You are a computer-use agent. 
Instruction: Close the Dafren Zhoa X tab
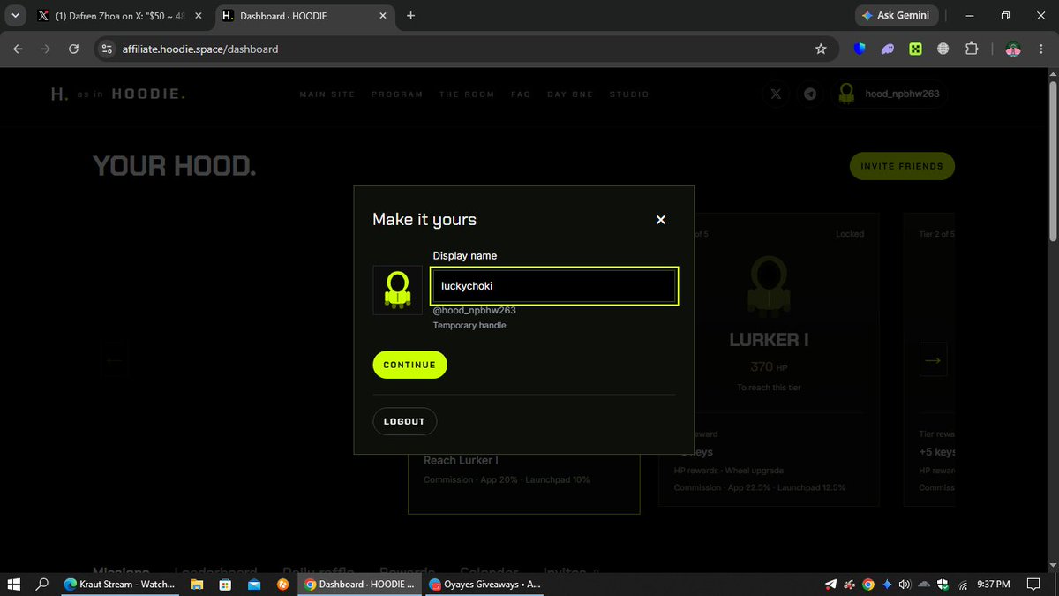click(x=198, y=16)
